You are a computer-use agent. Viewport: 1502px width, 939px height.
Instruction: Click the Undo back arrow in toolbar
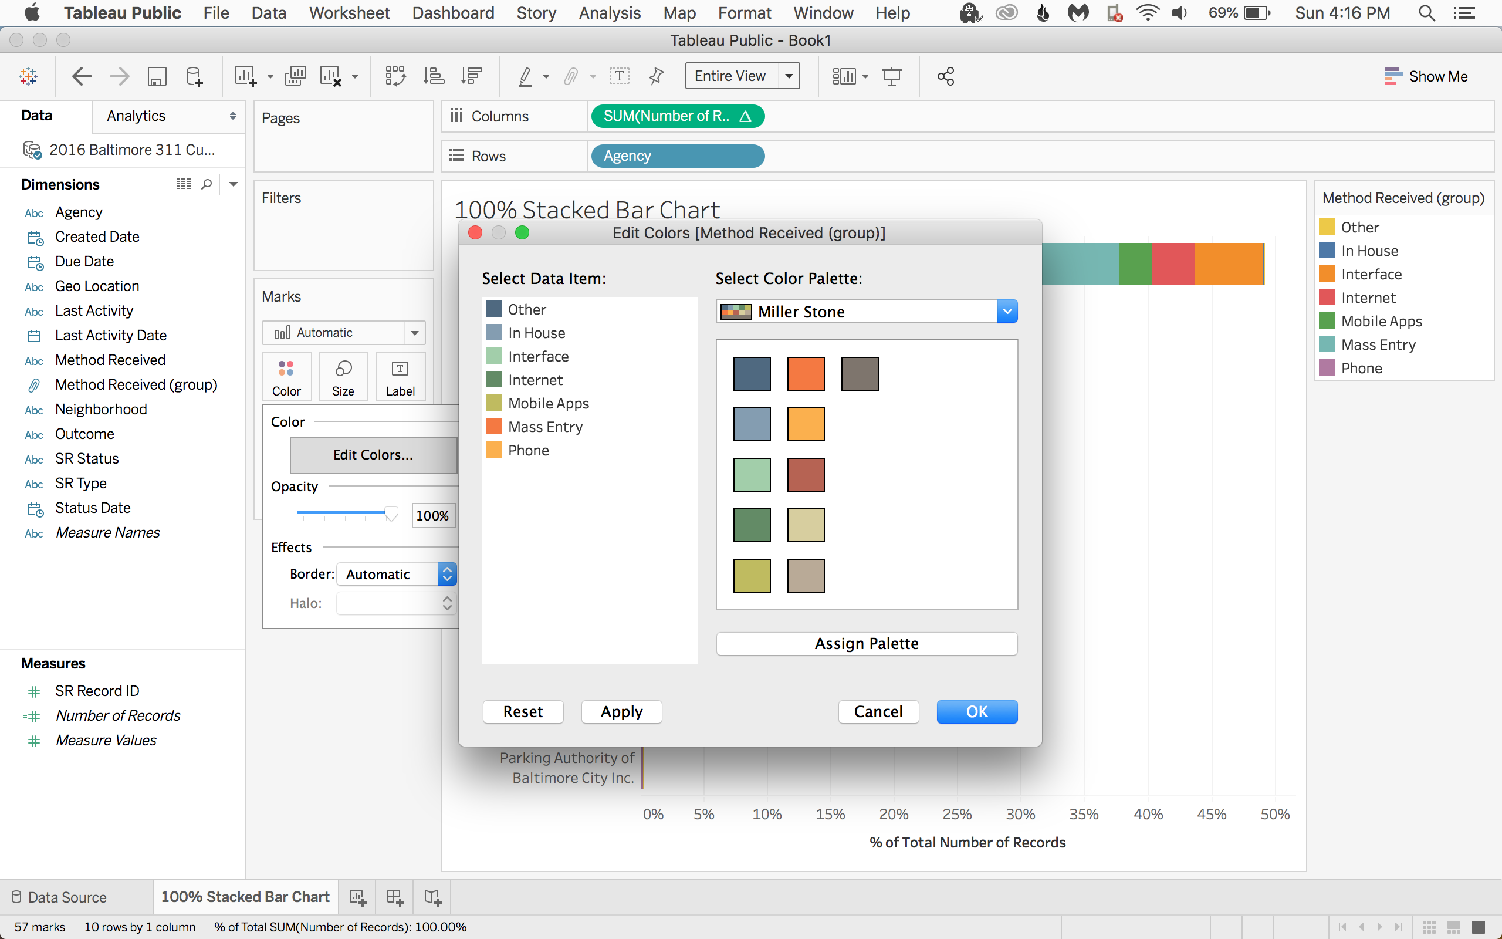point(82,76)
